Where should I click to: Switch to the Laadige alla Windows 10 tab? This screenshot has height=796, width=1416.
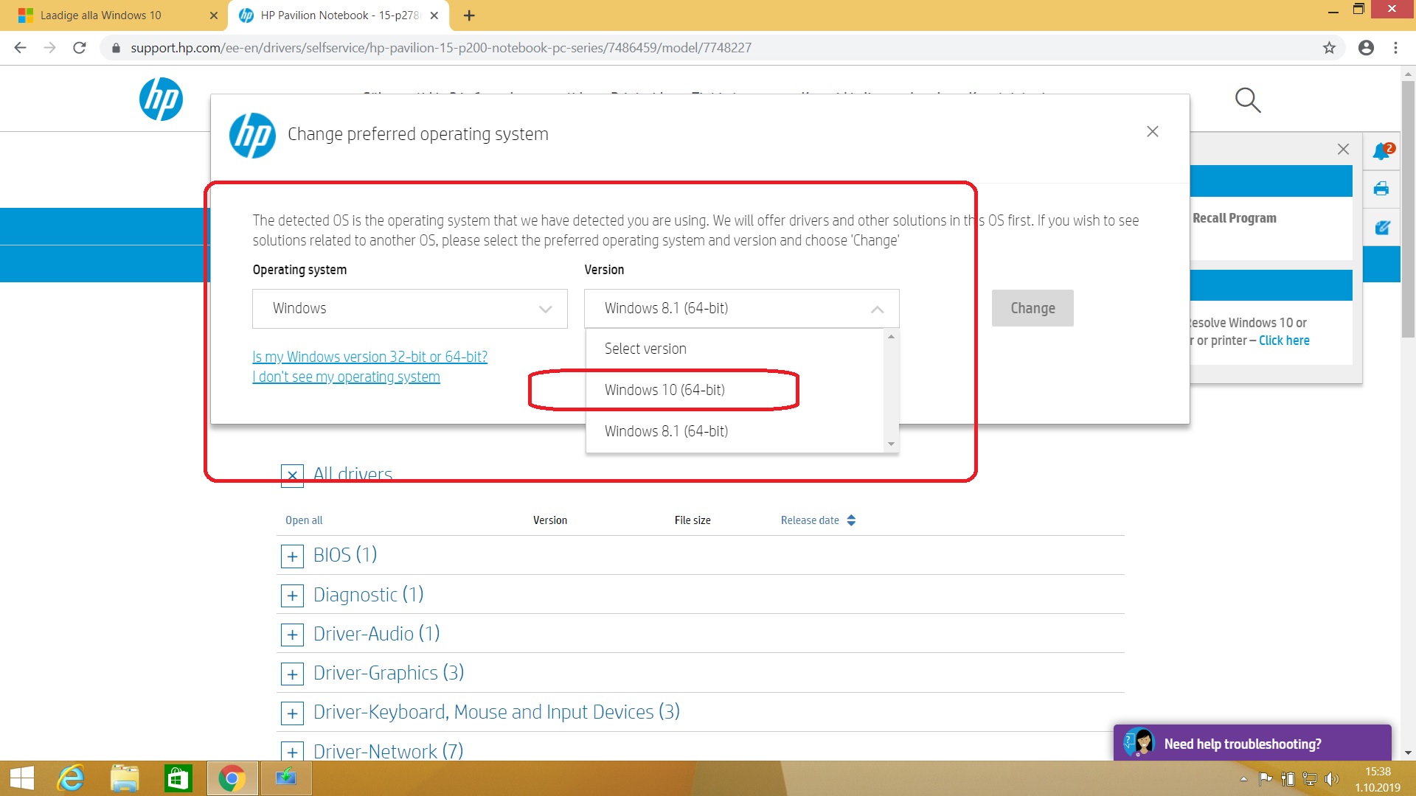click(101, 15)
